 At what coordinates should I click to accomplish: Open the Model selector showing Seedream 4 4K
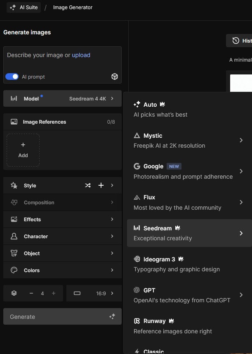point(62,98)
